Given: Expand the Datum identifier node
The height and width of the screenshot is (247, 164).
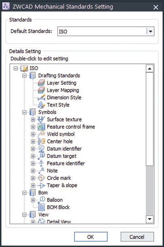Looking at the screenshot, I should coord(33,149).
